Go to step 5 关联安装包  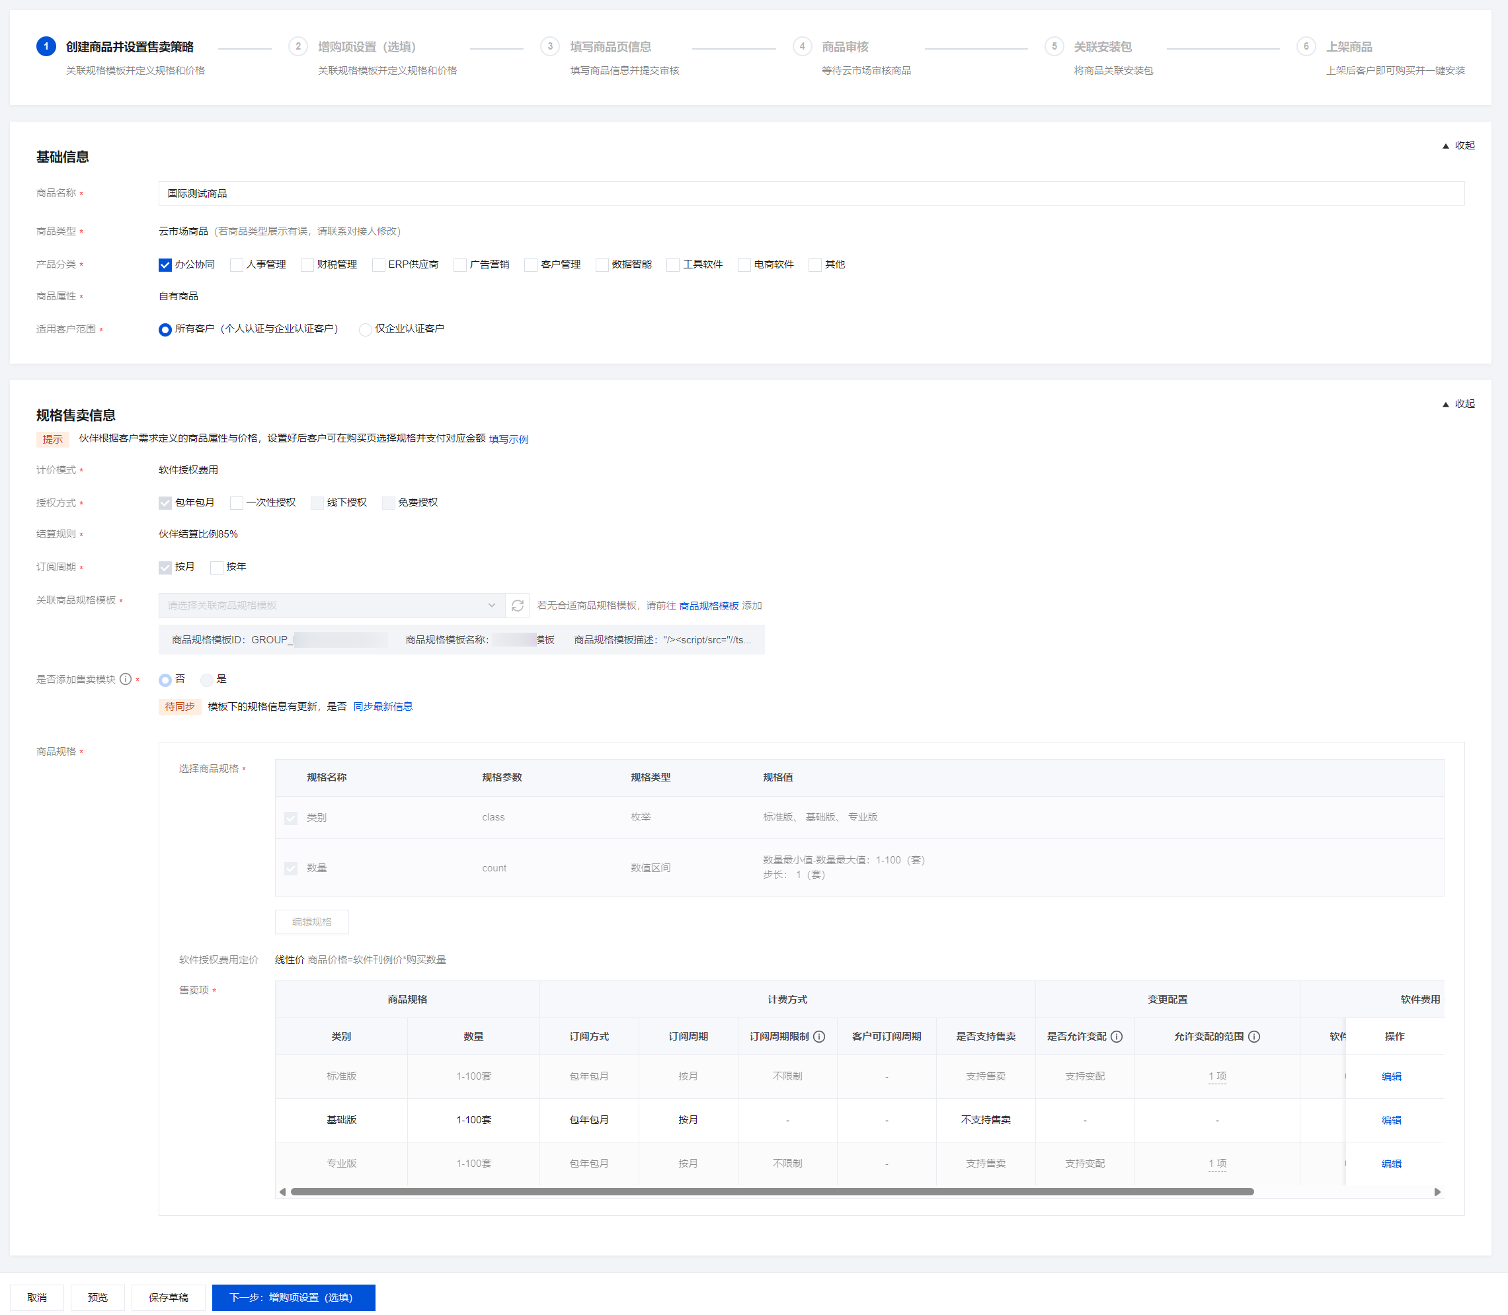click(x=1102, y=46)
